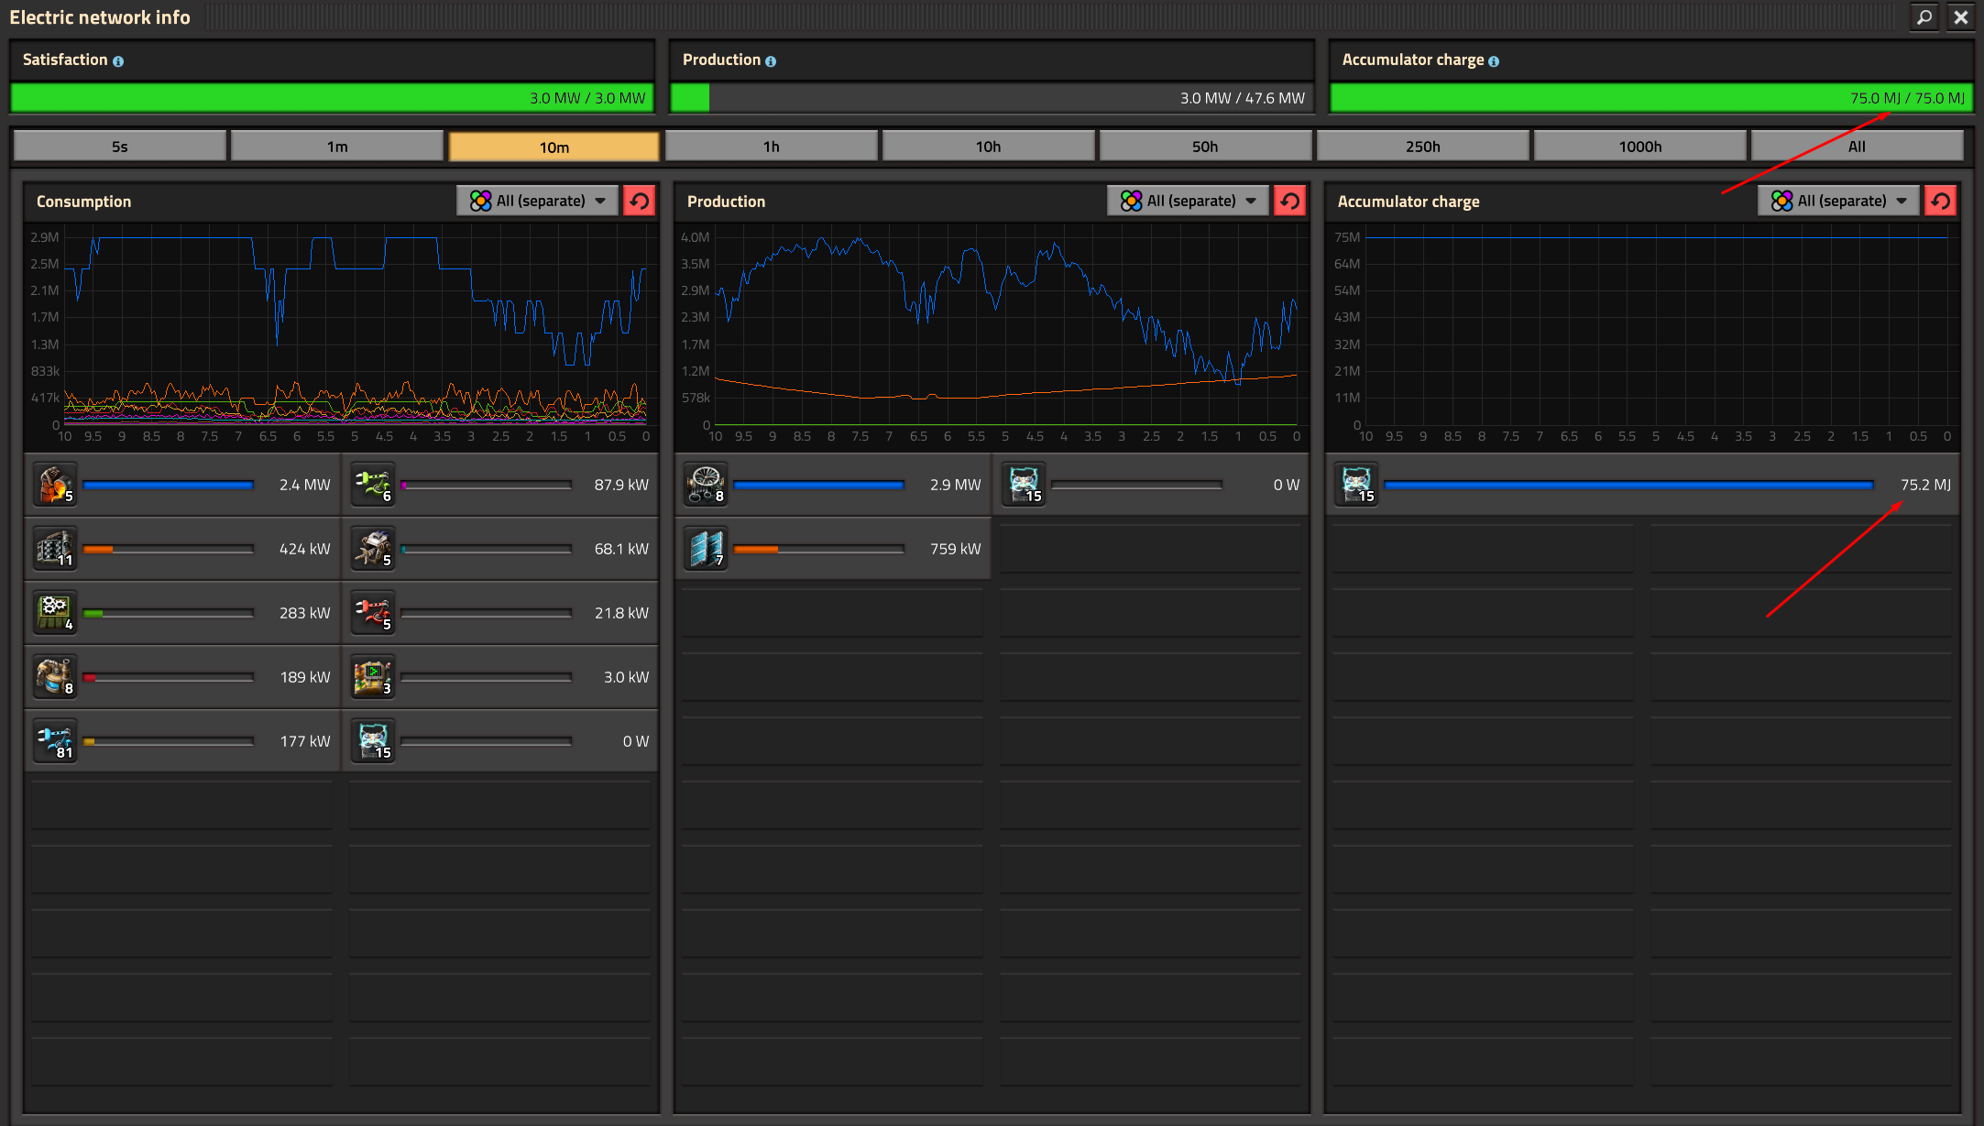Viewport: 1984px width, 1126px height.
Task: Open search with the magnifier icon
Action: tap(1924, 17)
